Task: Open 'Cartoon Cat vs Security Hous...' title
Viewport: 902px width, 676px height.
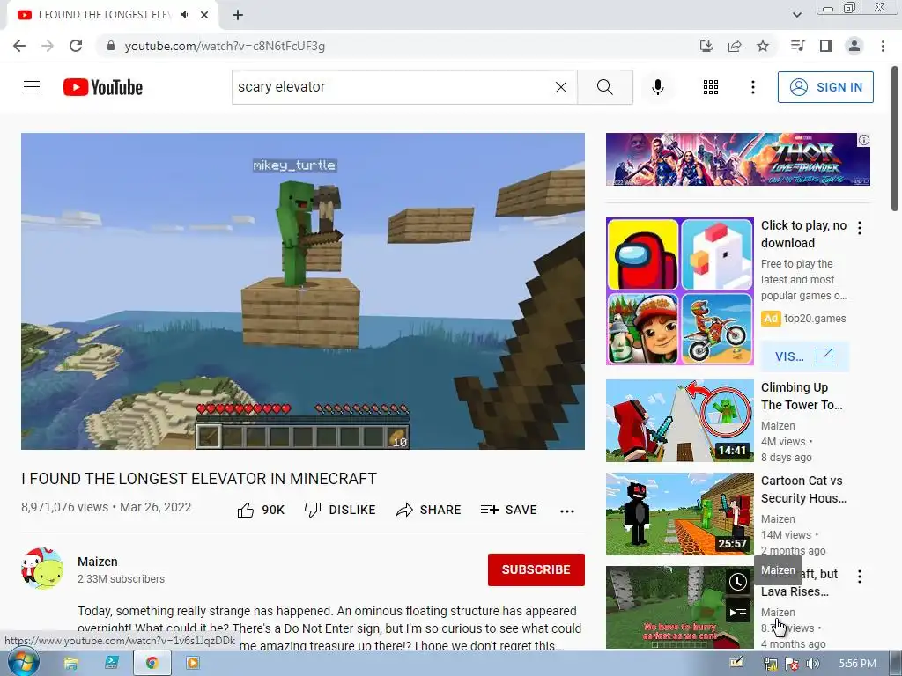Action: point(803,489)
